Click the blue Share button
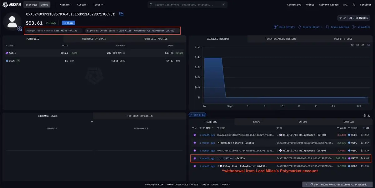375x188 pixels. point(68,23)
